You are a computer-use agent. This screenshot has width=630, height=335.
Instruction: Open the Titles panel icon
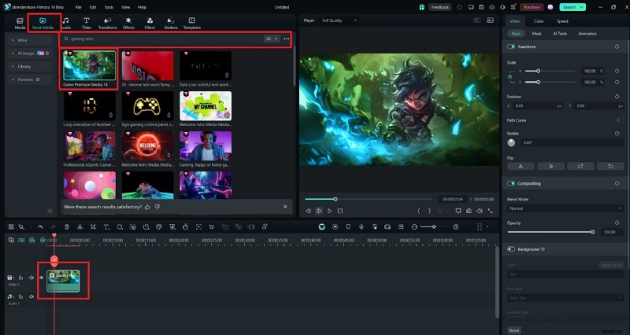(x=86, y=21)
